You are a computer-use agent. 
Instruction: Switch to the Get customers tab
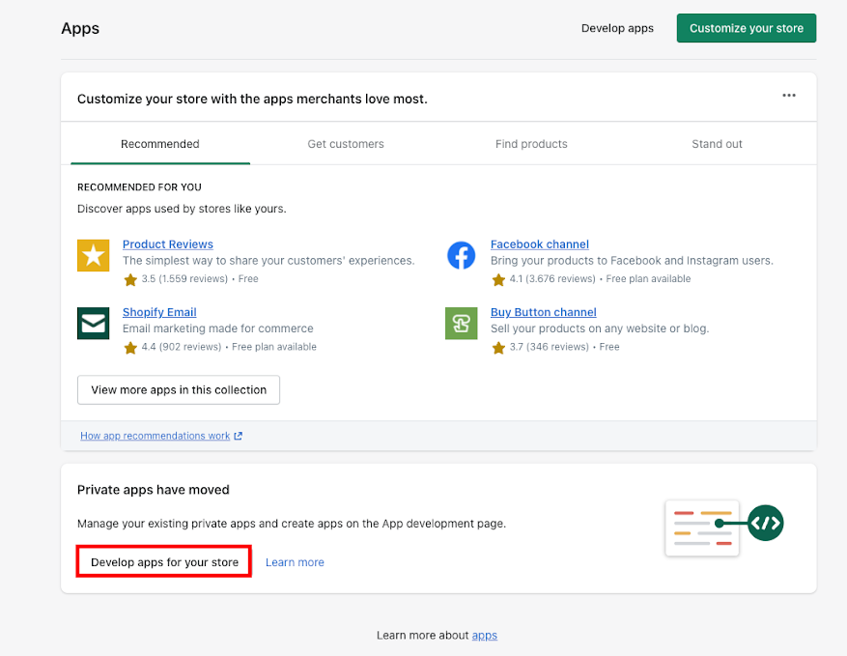click(x=345, y=143)
